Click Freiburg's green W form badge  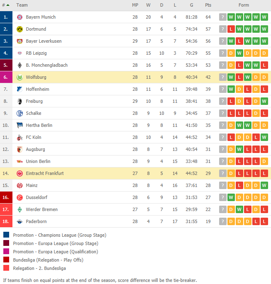click(x=264, y=101)
